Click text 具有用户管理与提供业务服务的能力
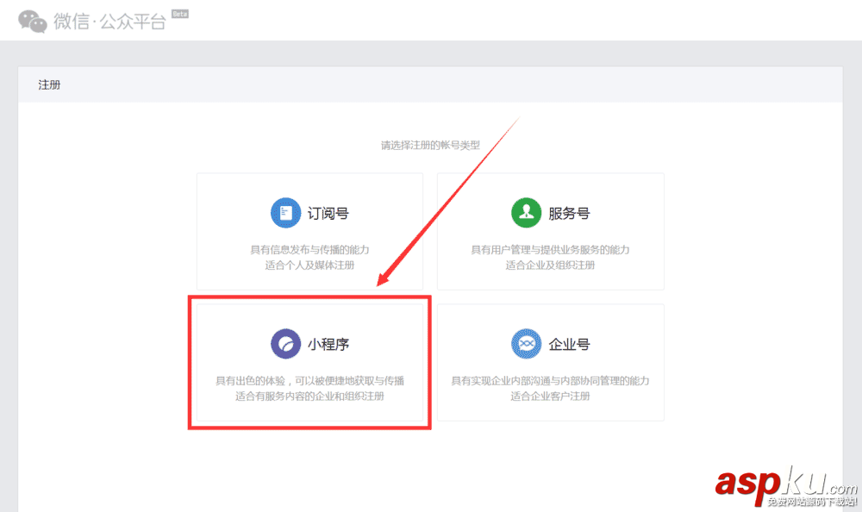Screen dimensions: 862x512 coord(550,250)
